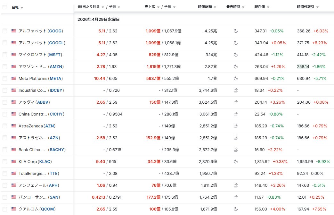Check the META row checkbox
This screenshot has height=215, width=334.
pos(5,79)
